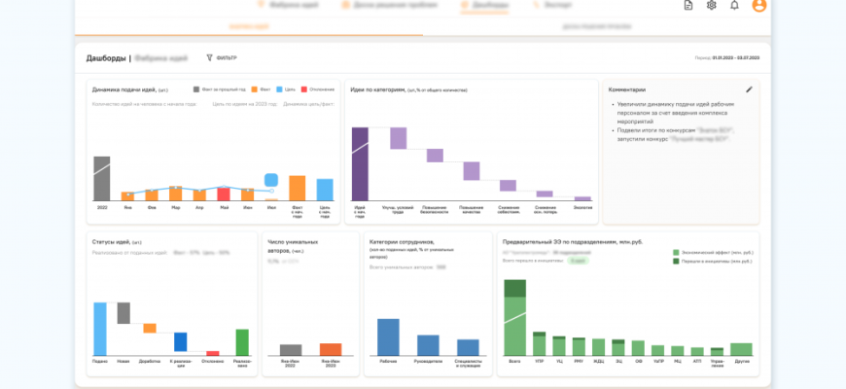Open notifications bell
The height and width of the screenshot is (389, 846).
734,6
